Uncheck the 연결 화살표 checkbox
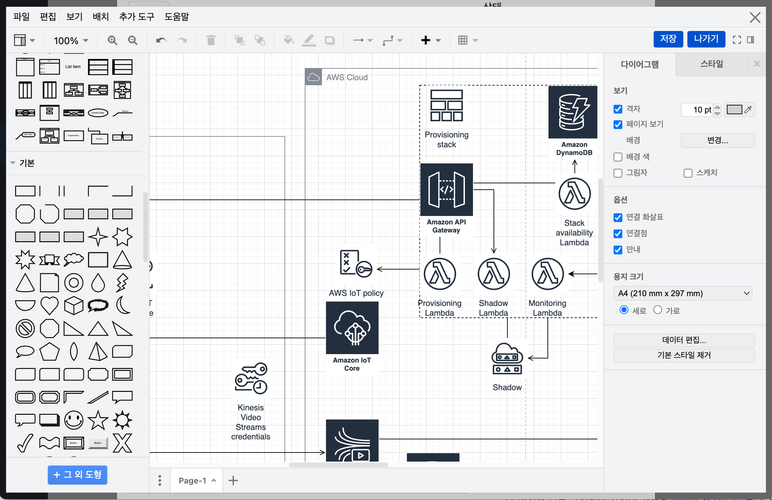The height and width of the screenshot is (500, 772). tap(618, 218)
